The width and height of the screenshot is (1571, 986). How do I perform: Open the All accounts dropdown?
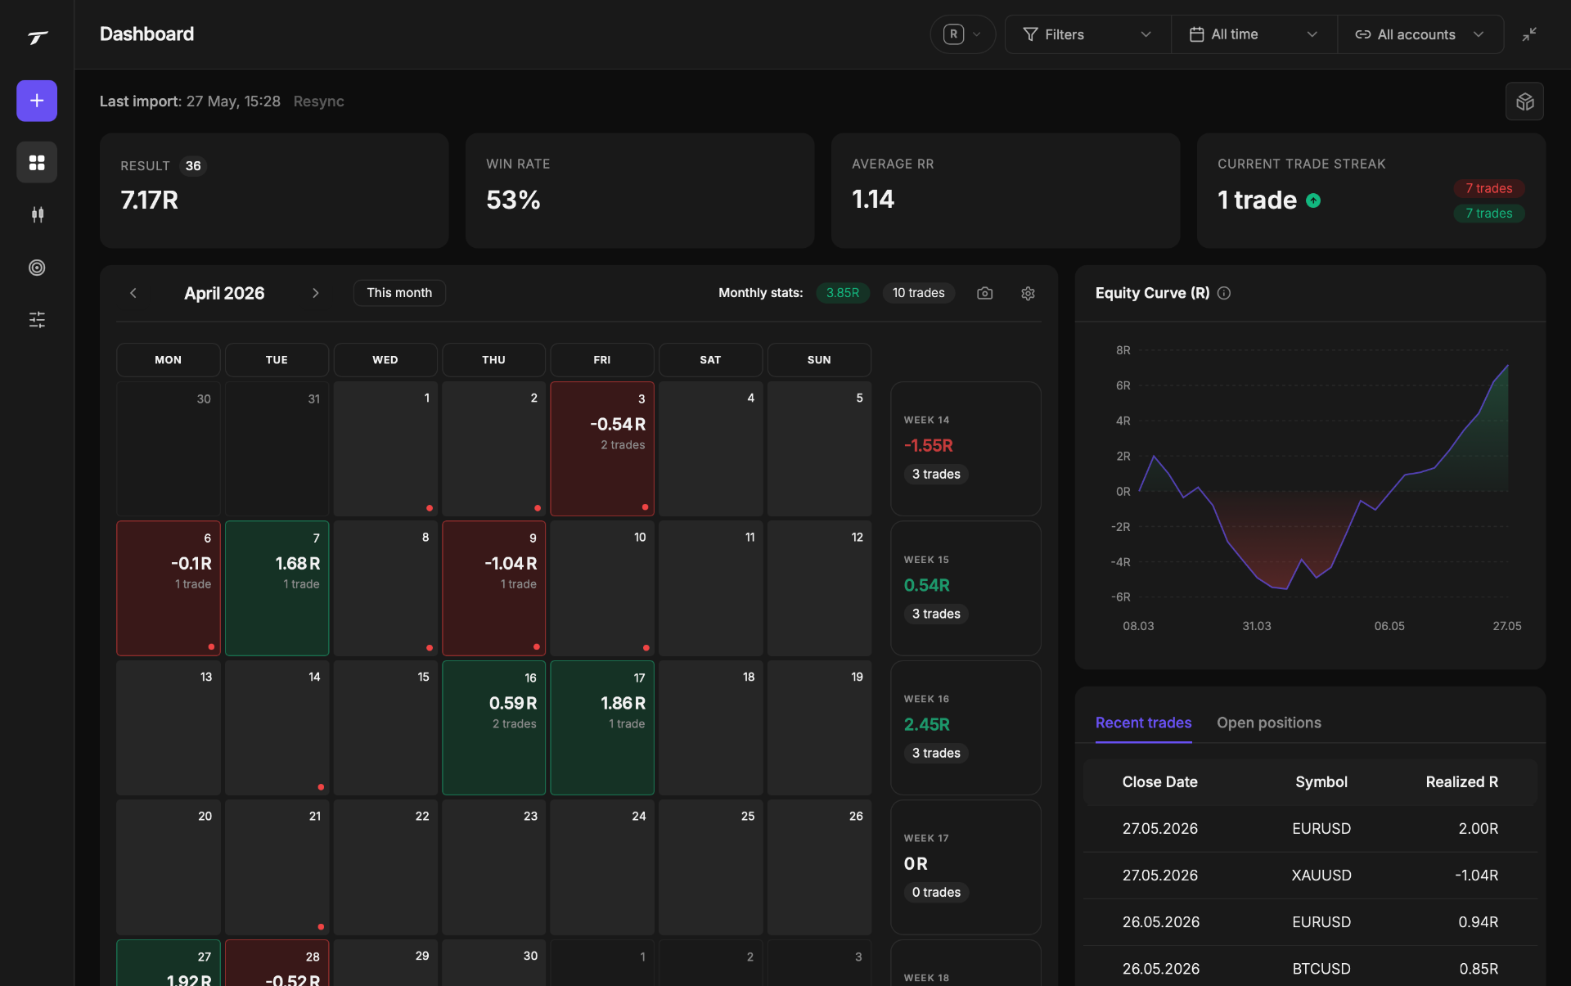tap(1420, 34)
